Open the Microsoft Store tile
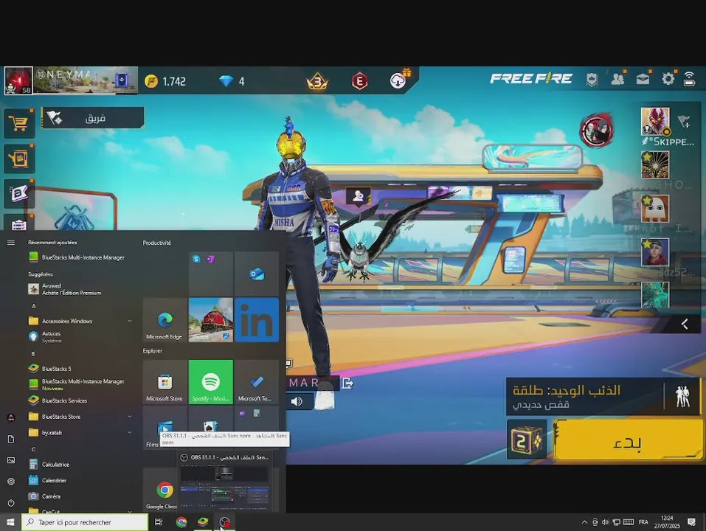 (x=165, y=381)
